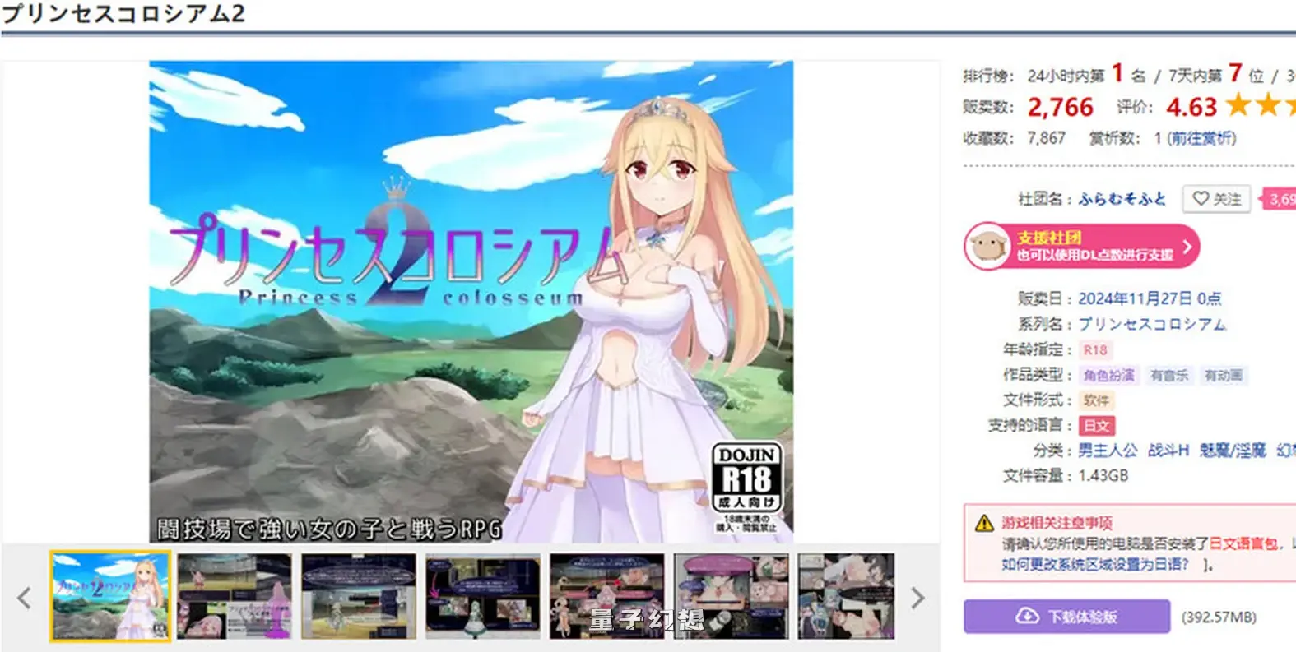Click the 下载体验版 download trial button
1296x652 pixels.
(1066, 617)
